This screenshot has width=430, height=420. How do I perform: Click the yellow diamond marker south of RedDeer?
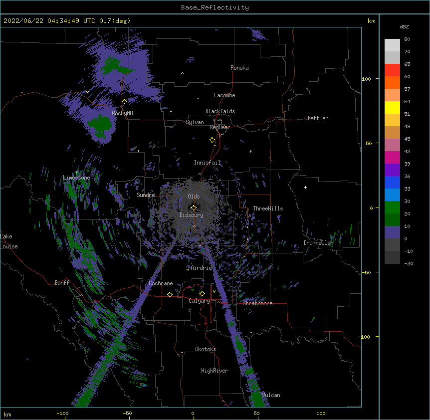(213, 140)
